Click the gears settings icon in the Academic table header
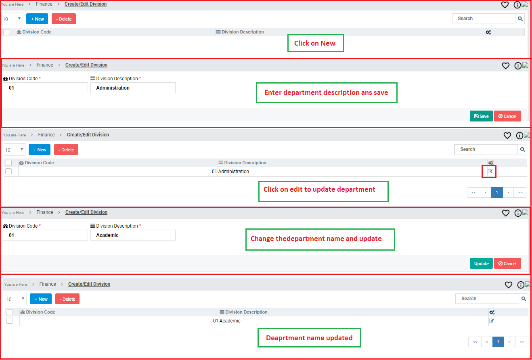Viewport: 532px width, 360px height. pos(492,312)
